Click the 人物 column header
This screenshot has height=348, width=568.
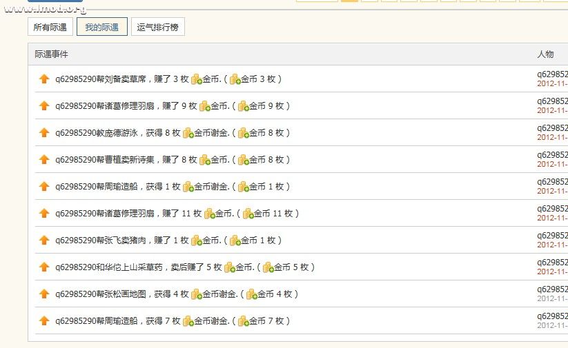coord(545,54)
